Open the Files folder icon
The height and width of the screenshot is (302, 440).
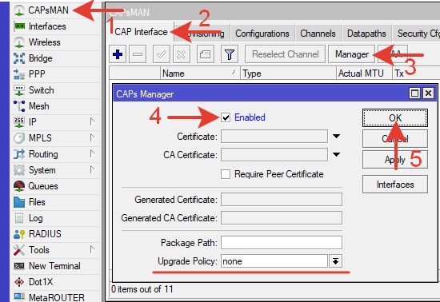click(19, 202)
